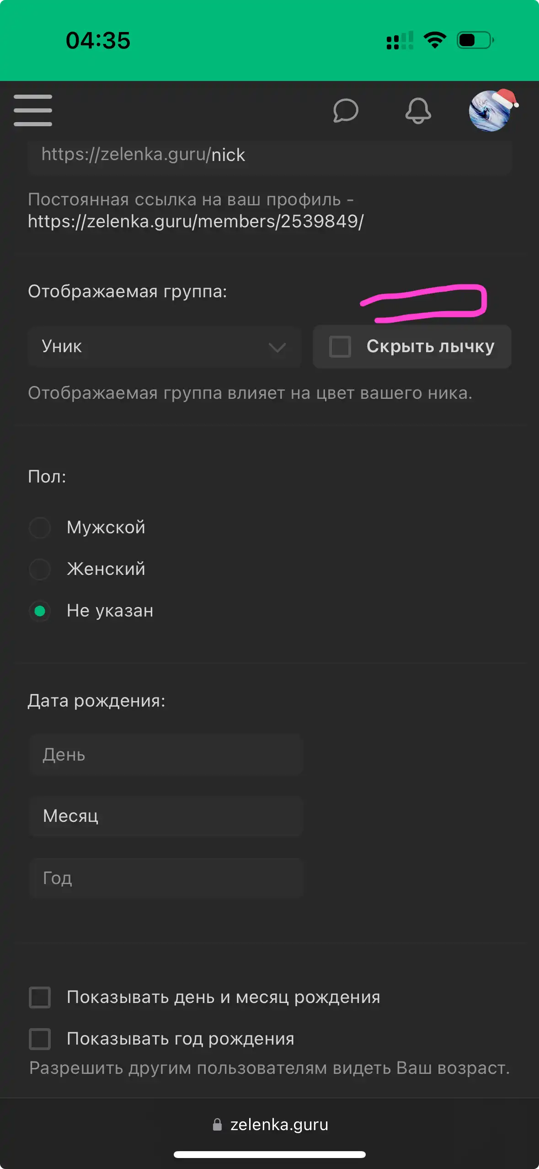Open the chat messages icon
Image resolution: width=539 pixels, height=1169 pixels.
tap(346, 111)
